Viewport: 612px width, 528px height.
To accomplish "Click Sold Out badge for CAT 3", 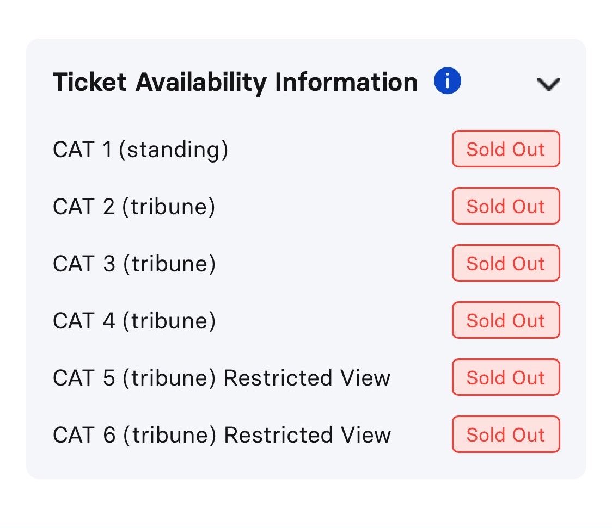I will (x=506, y=263).
